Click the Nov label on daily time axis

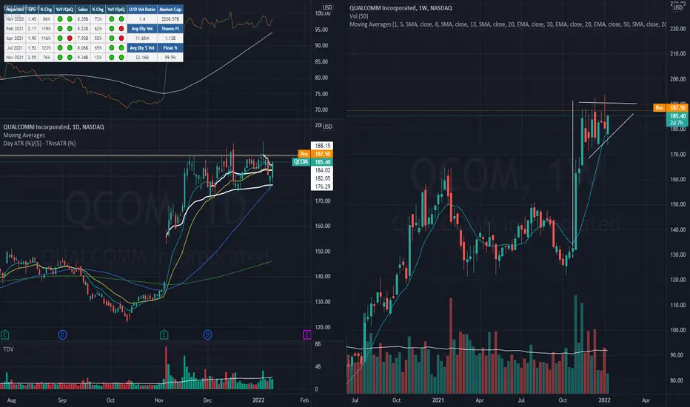click(159, 400)
